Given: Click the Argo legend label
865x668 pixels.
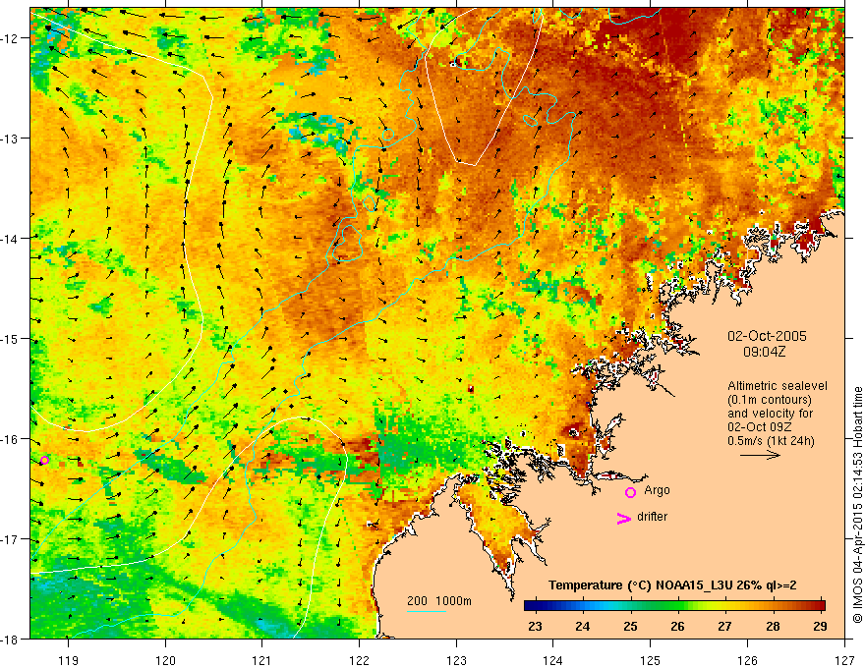Looking at the screenshot, I should click(657, 490).
